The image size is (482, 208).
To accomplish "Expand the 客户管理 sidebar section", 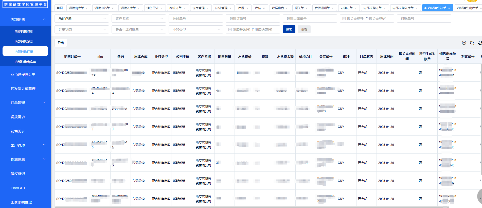I will coord(44,145).
